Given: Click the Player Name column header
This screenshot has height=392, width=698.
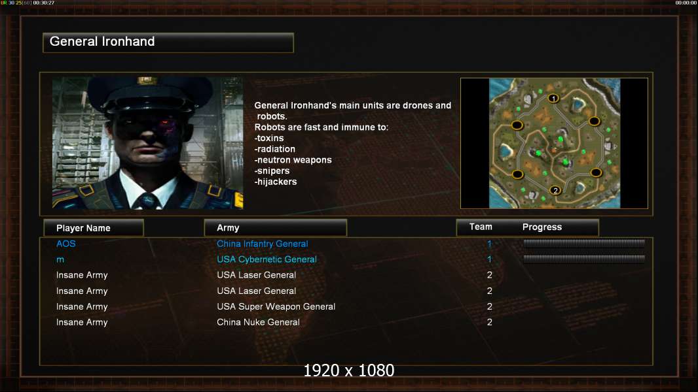Looking at the screenshot, I should pos(94,228).
